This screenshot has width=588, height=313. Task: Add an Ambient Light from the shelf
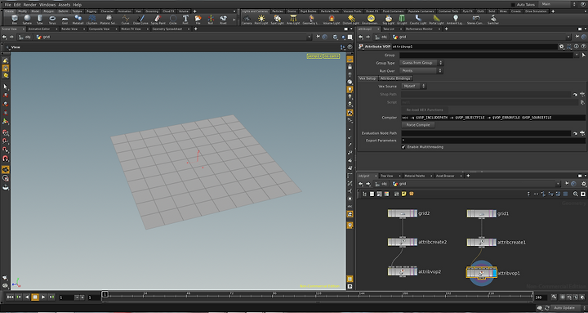tap(455, 19)
